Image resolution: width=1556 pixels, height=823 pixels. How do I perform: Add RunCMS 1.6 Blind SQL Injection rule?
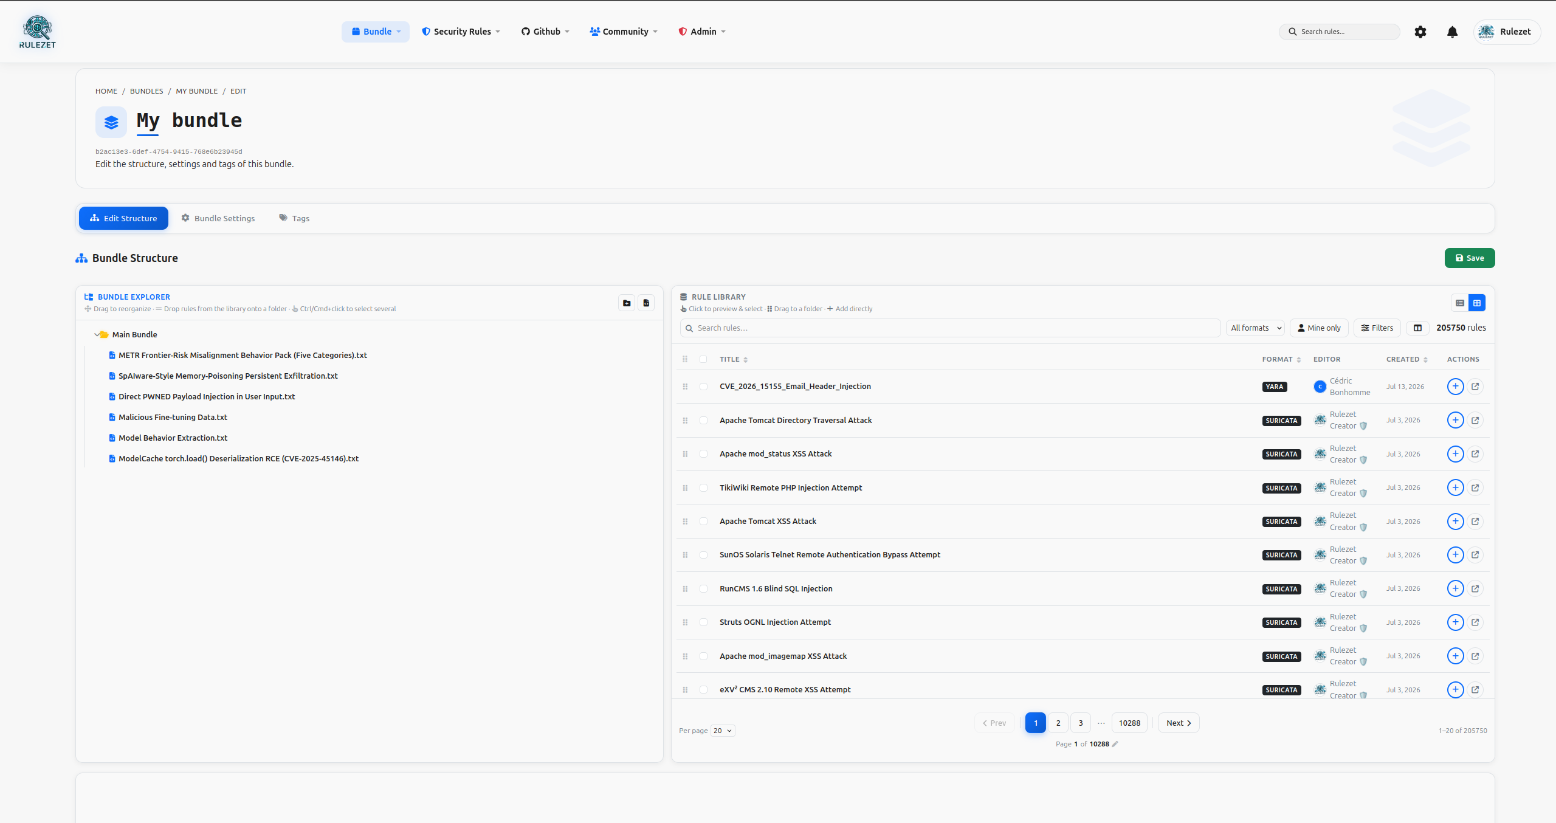click(1455, 588)
